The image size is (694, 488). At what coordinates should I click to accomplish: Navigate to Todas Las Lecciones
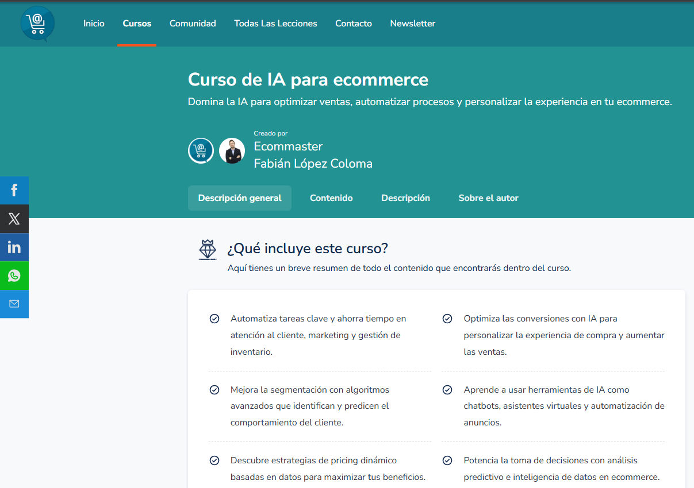275,24
